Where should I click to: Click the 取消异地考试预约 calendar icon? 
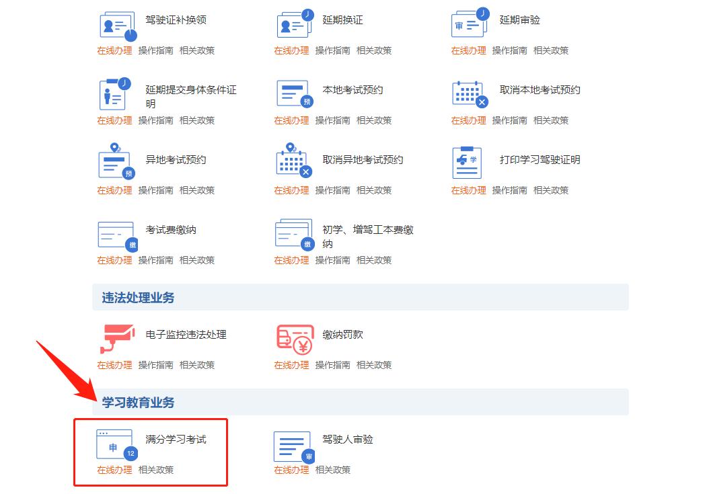pos(292,165)
